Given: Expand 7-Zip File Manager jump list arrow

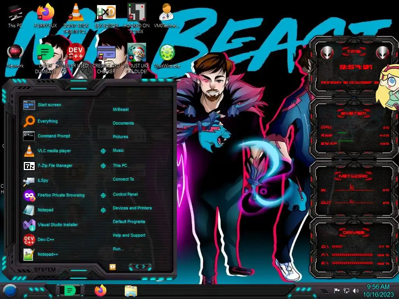Looking at the screenshot, I should pyautogui.click(x=103, y=166).
